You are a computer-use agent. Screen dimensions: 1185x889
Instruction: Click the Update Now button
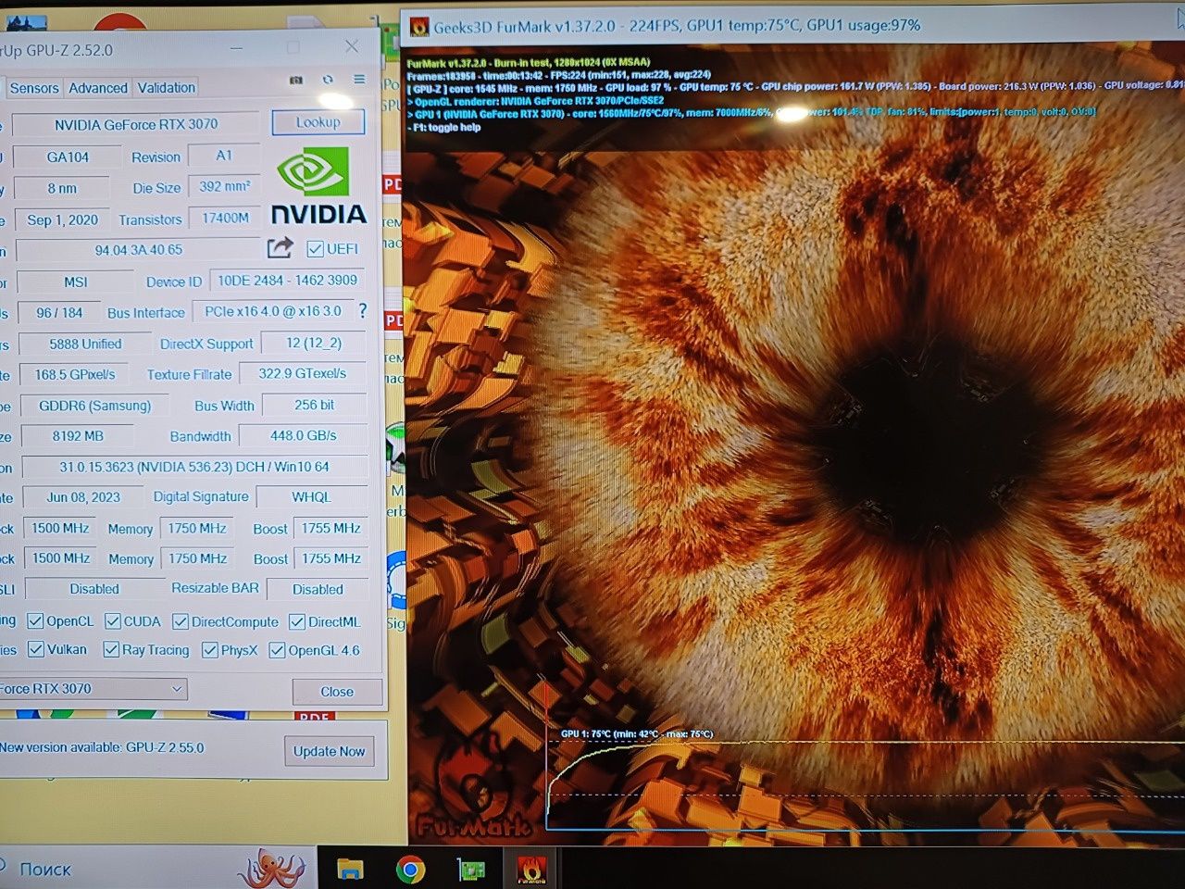click(x=329, y=751)
